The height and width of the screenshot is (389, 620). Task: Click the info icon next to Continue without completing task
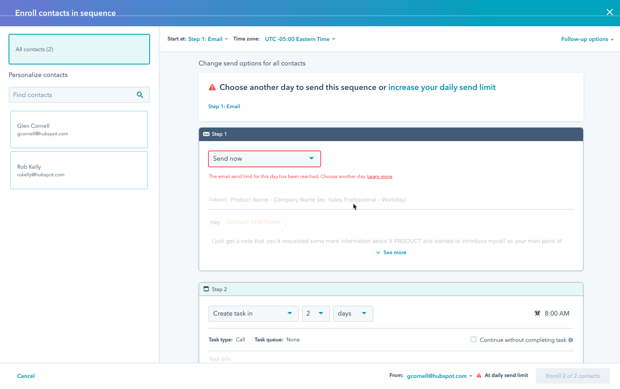[x=571, y=340]
